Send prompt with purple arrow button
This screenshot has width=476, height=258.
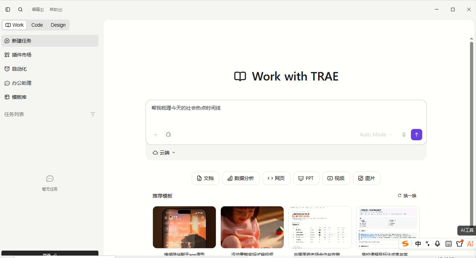click(416, 135)
